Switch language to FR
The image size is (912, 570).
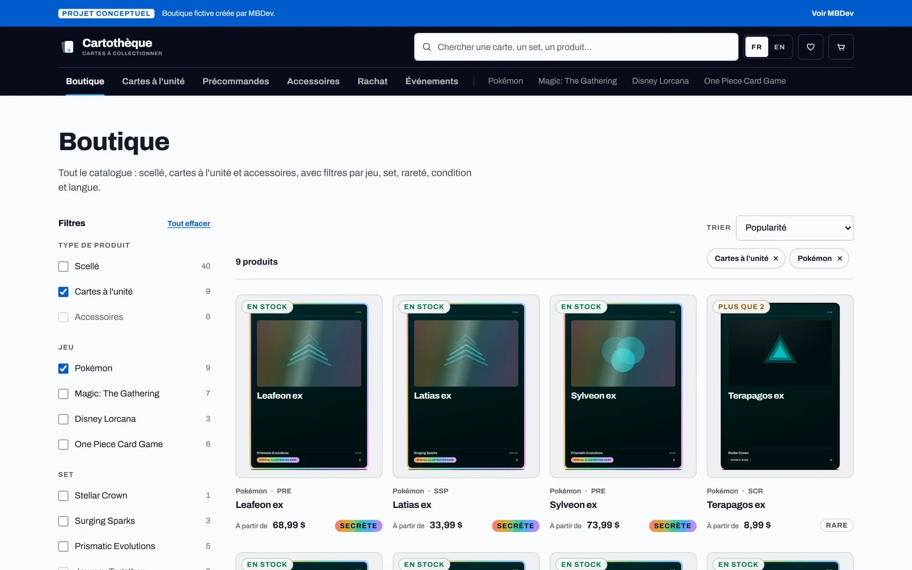(x=757, y=47)
